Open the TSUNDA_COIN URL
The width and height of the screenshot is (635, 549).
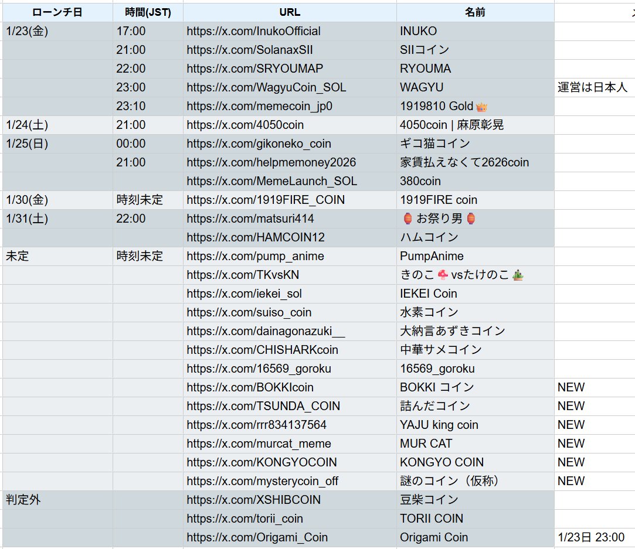pos(263,406)
